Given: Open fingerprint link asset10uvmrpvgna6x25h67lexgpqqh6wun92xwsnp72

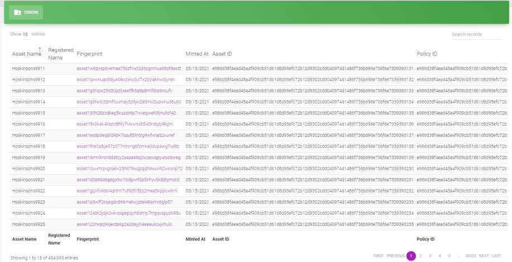Looking at the screenshot, I should (130, 169).
